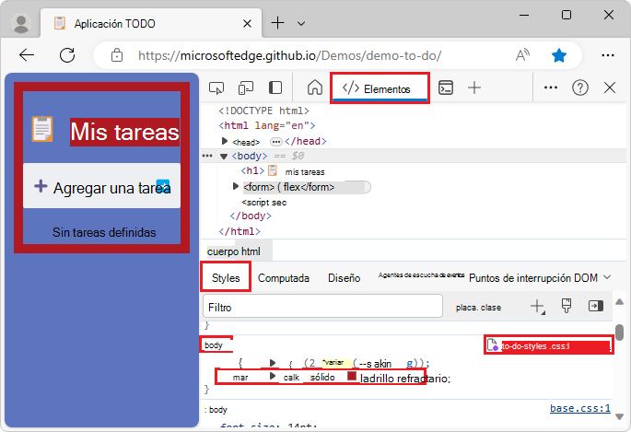631x432 pixels.
Task: Reload the page with refresh icon
Action: 67,55
